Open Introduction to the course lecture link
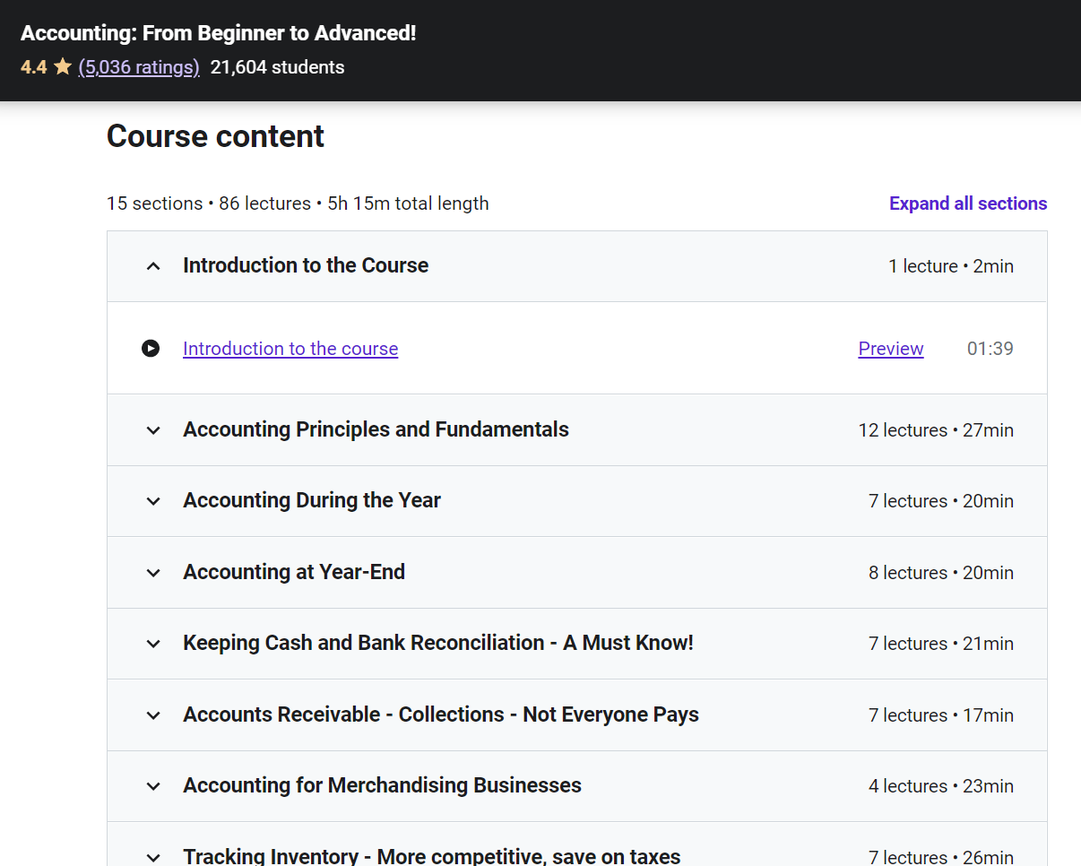 click(290, 349)
